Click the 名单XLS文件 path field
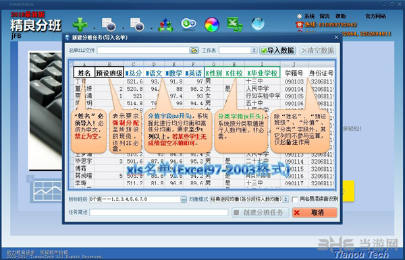Viewport: 405px width, 260px height. click(143, 51)
